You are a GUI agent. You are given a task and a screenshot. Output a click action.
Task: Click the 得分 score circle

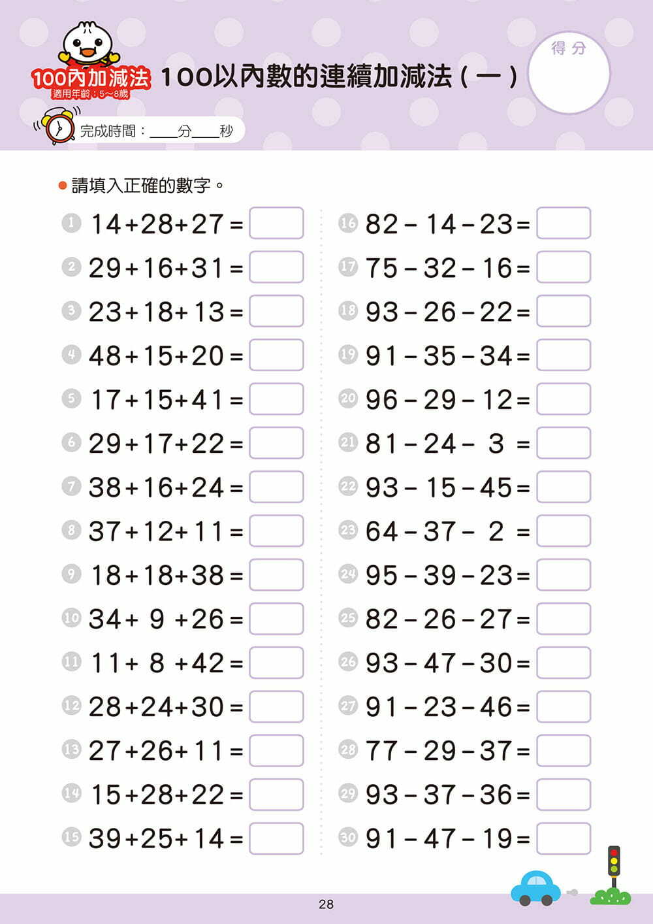568,73
